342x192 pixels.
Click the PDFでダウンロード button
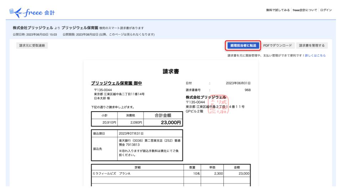point(278,46)
